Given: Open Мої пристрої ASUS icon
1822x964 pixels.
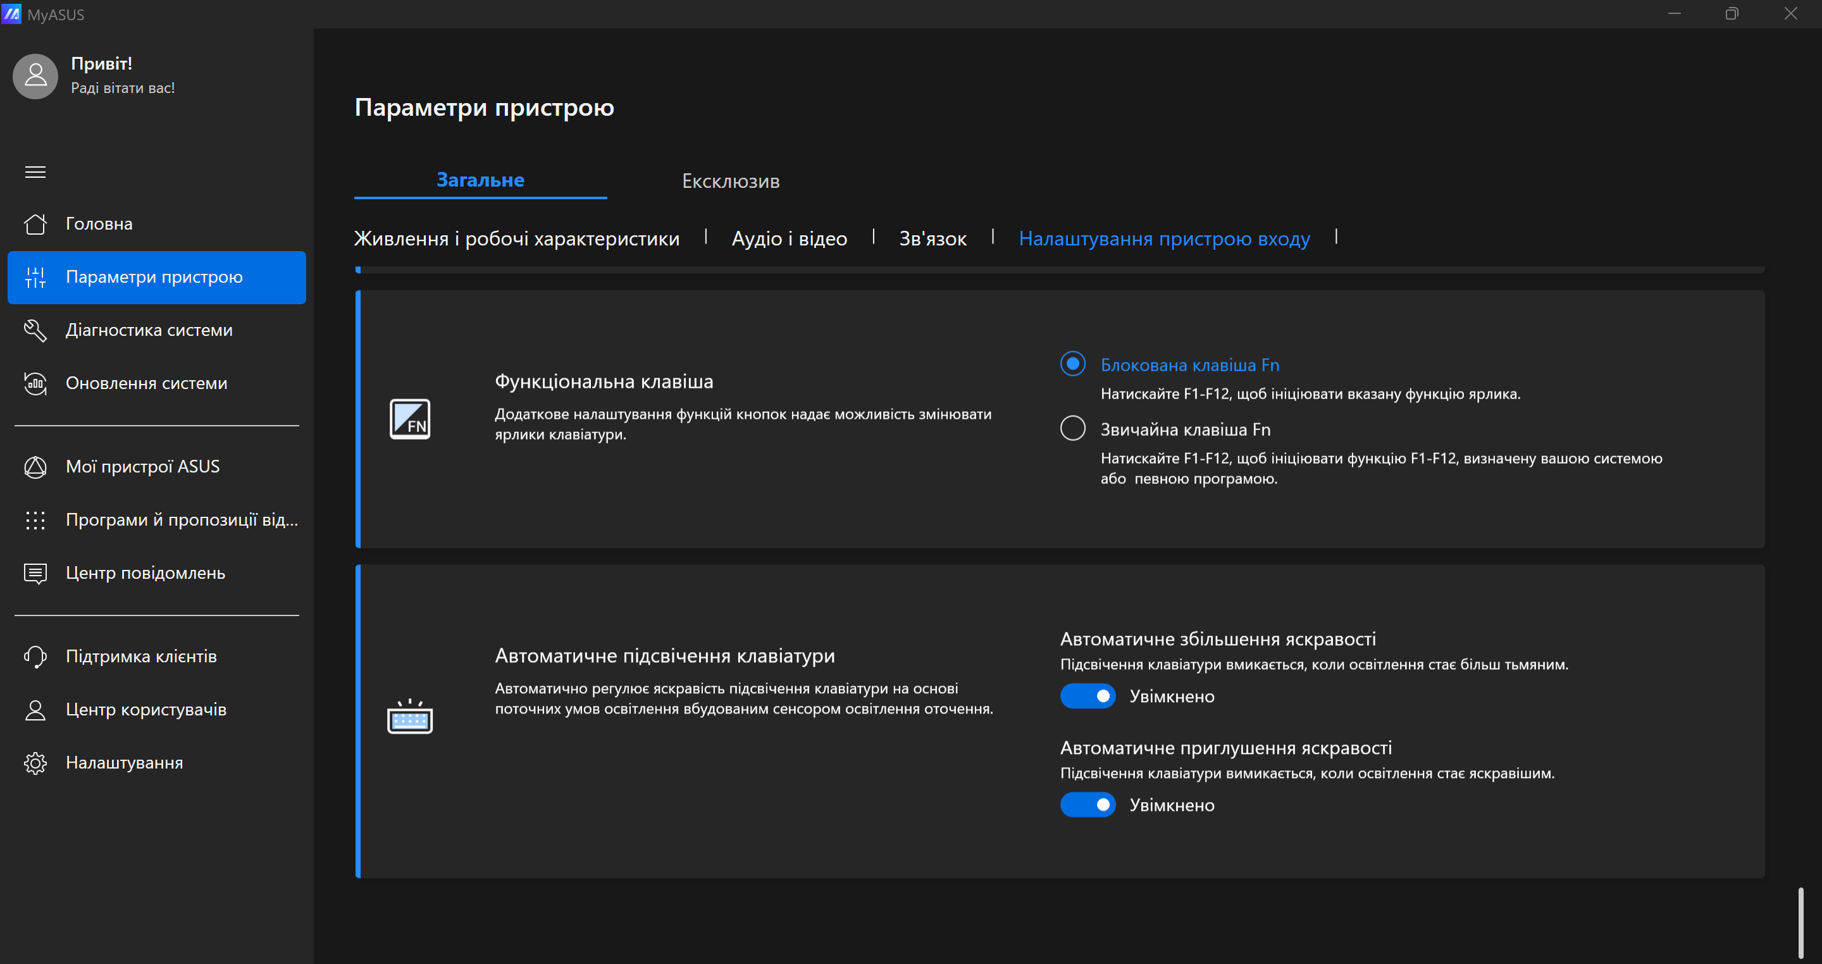Looking at the screenshot, I should 35,467.
